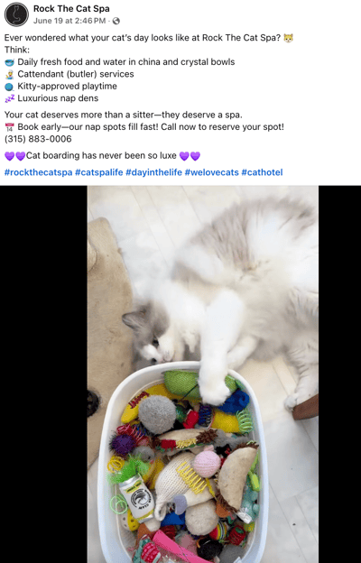Open the June 19 at 2:46 PM timestamp
Screen dimensions: 361x563
69,21
